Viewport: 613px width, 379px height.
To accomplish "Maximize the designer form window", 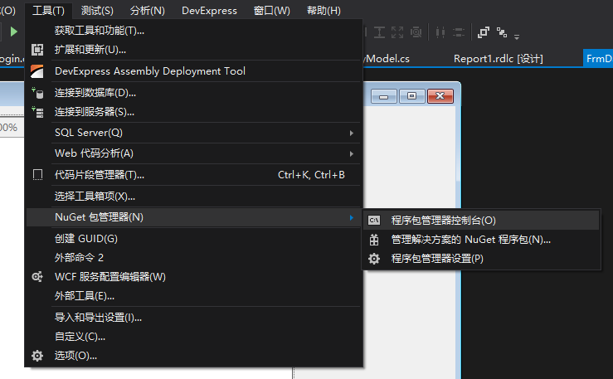I will coord(411,96).
